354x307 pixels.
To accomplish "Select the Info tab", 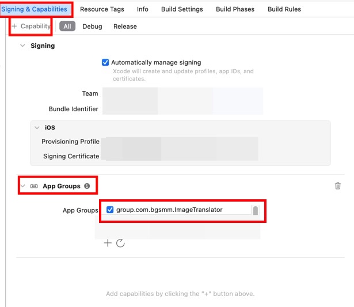I will click(142, 9).
